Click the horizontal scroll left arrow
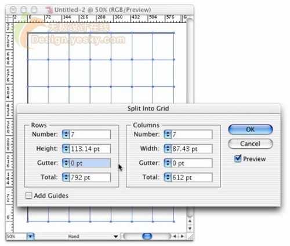 [175, 236]
